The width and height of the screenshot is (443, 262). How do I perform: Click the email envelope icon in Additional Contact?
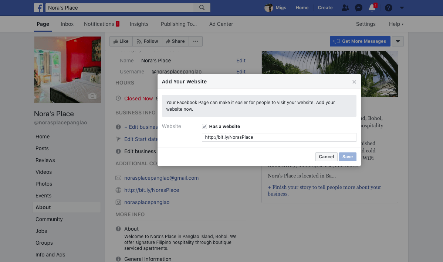click(x=118, y=178)
